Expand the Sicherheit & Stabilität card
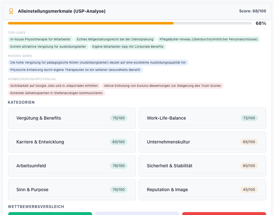This screenshot has width=274, height=215. (x=202, y=166)
